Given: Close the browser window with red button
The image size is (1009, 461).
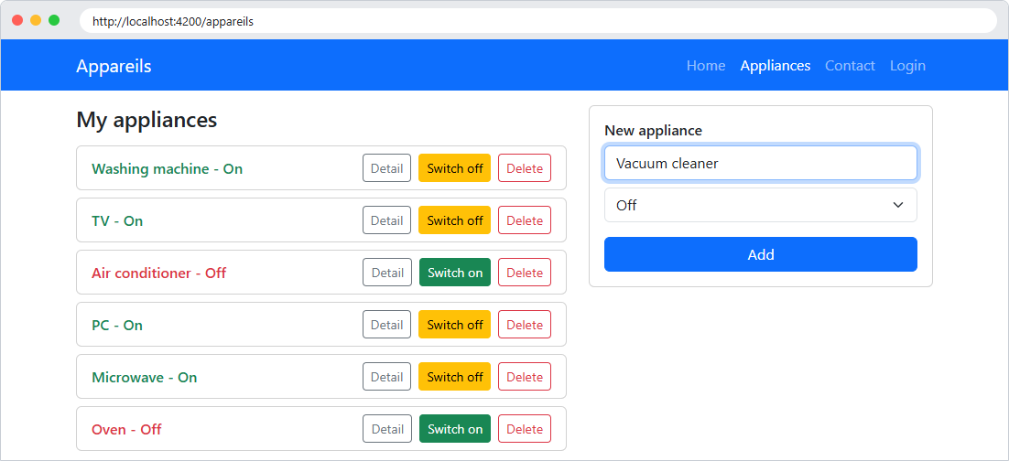Looking at the screenshot, I should [x=17, y=20].
